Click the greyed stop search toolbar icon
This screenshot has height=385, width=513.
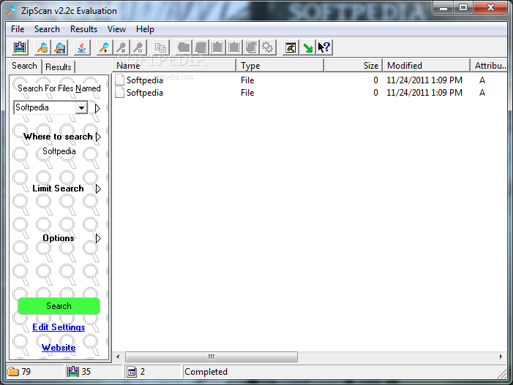121,47
